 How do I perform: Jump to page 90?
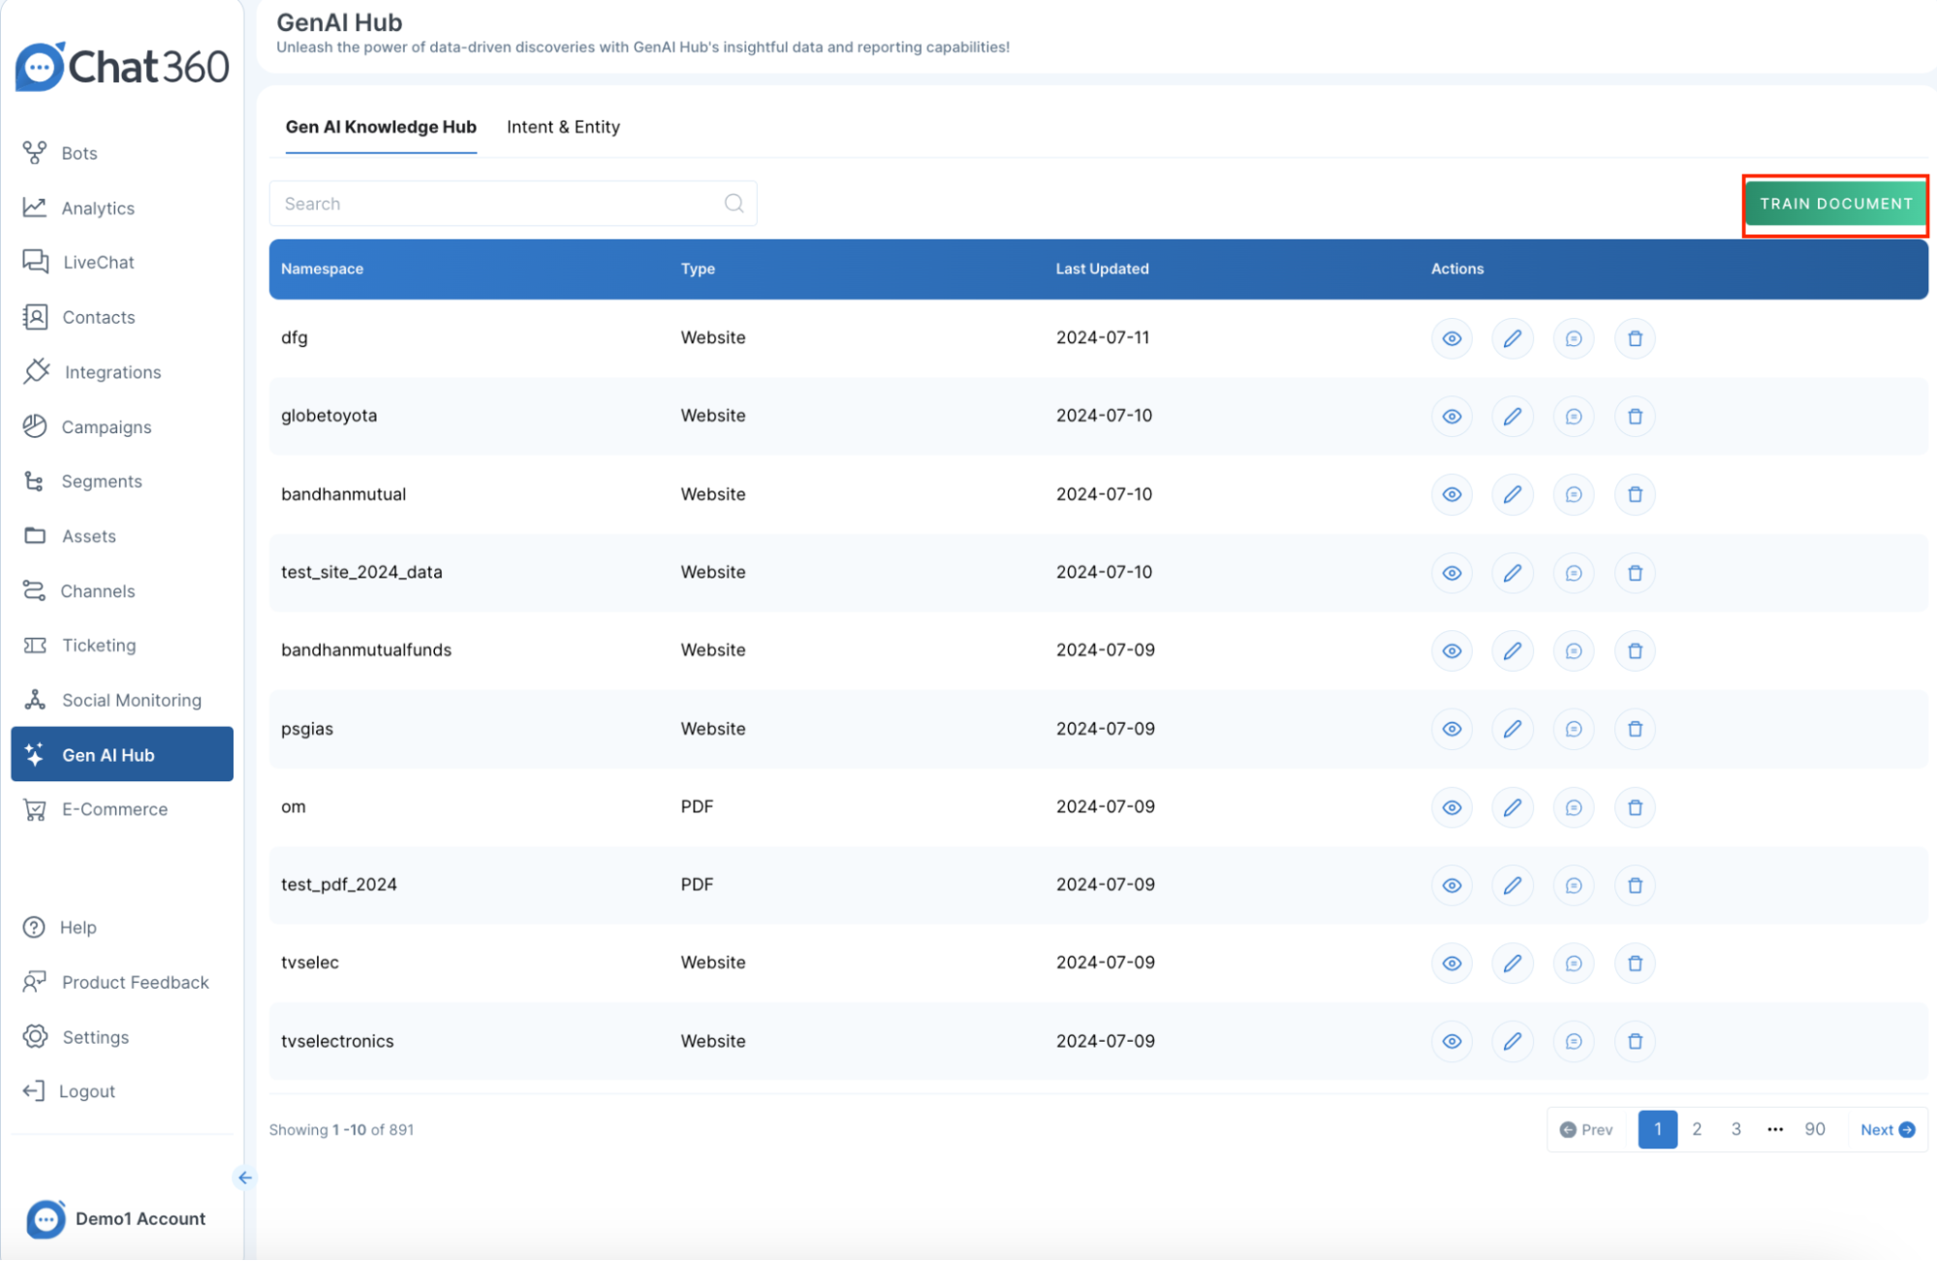pos(1815,1129)
